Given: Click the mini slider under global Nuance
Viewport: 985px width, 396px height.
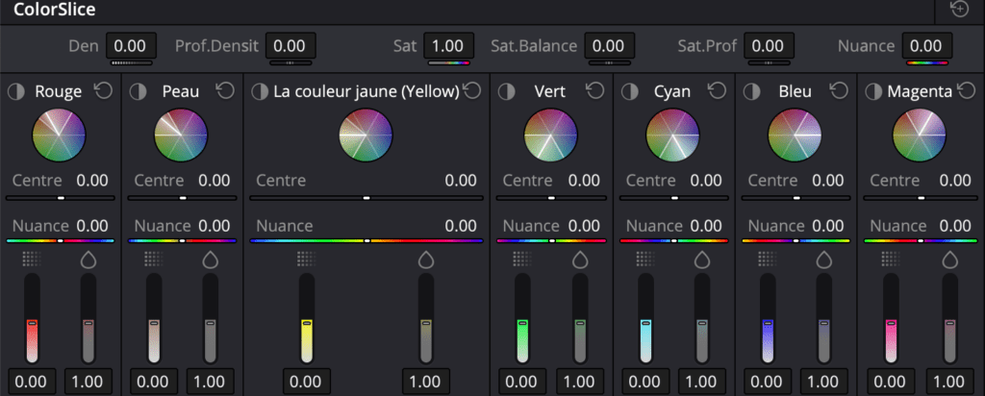Looking at the screenshot, I should pos(927,62).
